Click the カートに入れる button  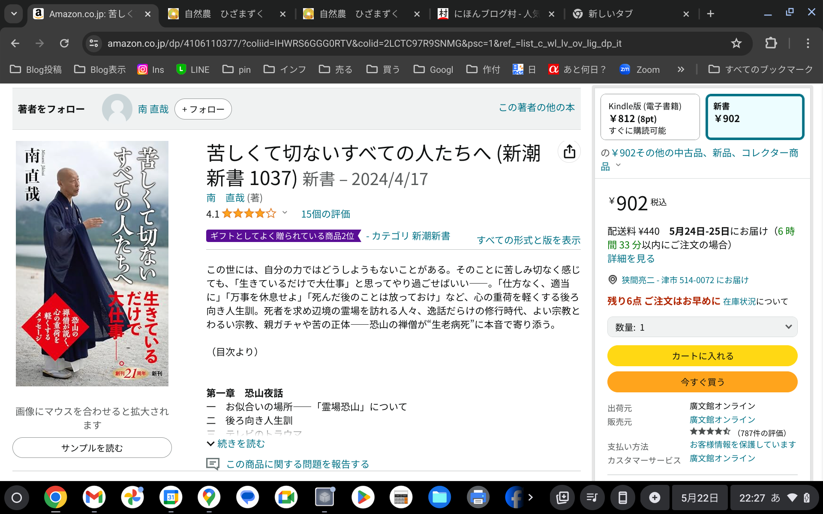pyautogui.click(x=702, y=356)
